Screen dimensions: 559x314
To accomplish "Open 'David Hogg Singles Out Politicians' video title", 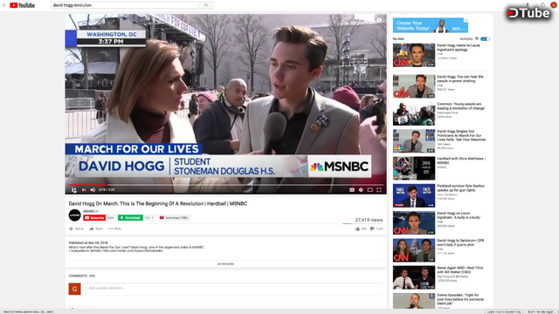I will (x=461, y=136).
